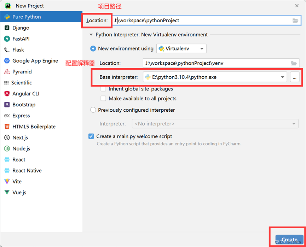This screenshot has width=306, height=247.
Task: Choose Node.js project type
Action: coord(41,148)
